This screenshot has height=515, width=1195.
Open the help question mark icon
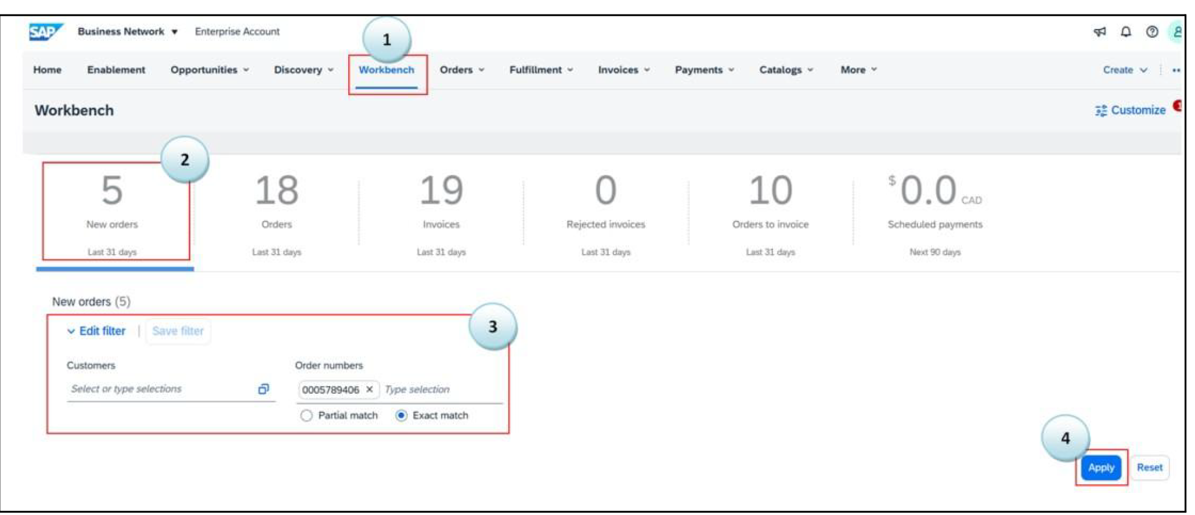(x=1151, y=32)
